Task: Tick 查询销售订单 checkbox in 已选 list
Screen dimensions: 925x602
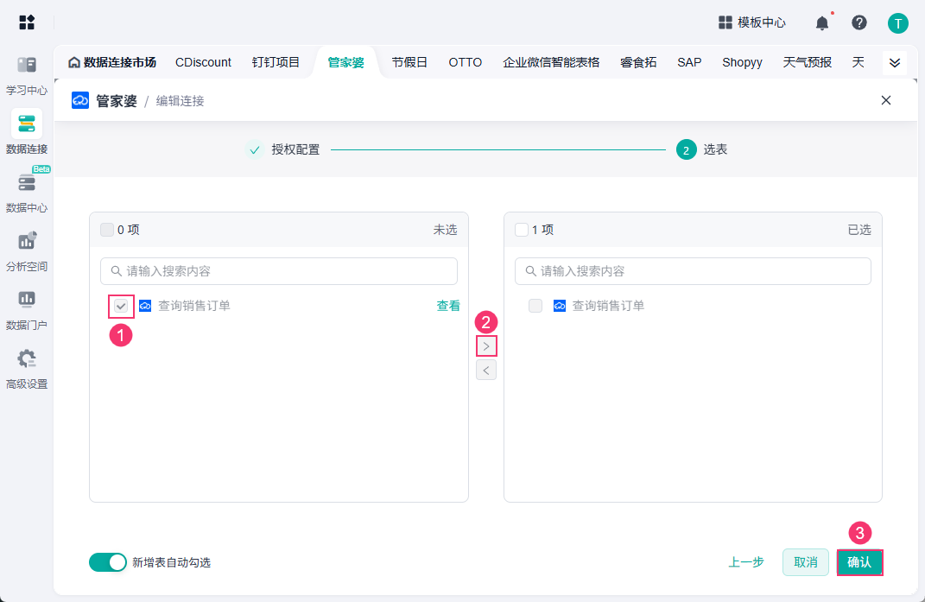Action: click(x=535, y=306)
